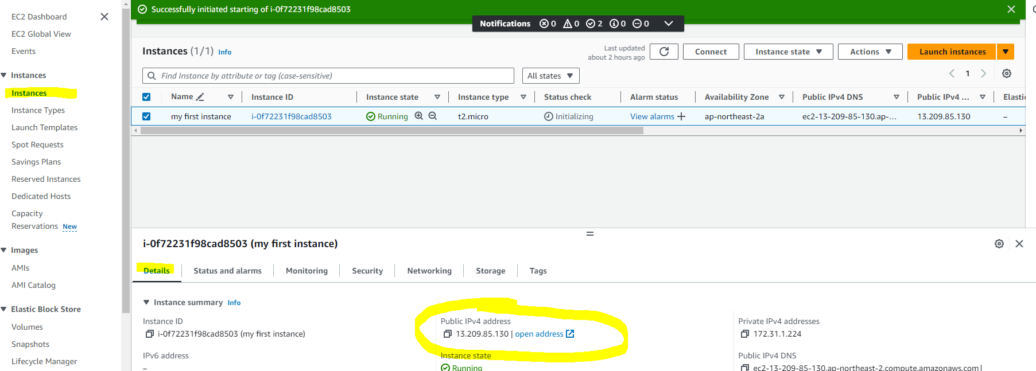Screen dimensions: 1036x371
Task: Open the Actions dropdown menu
Action: pyautogui.click(x=870, y=52)
